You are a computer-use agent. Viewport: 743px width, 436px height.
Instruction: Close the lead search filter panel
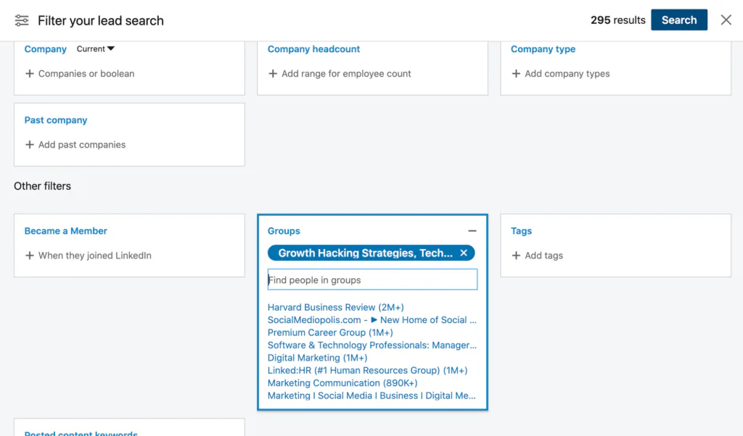click(x=726, y=20)
